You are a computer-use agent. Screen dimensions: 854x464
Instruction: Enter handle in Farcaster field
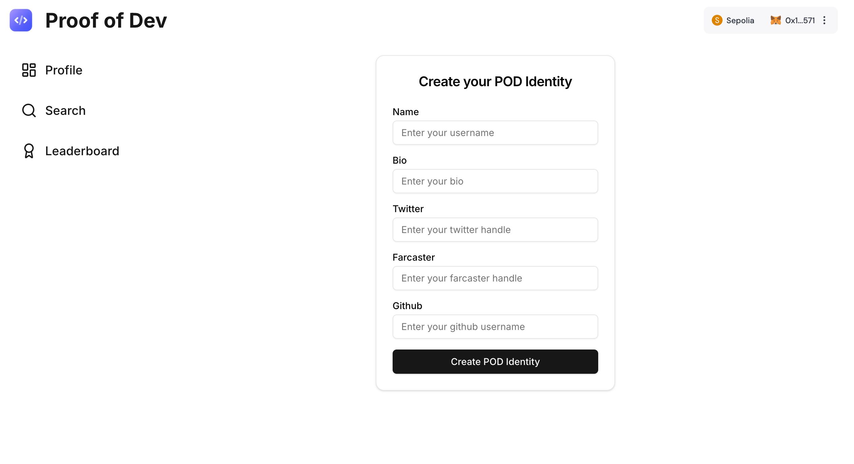[495, 278]
